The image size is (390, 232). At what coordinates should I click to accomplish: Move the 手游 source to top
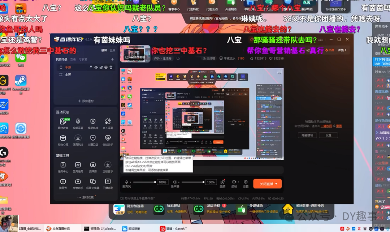tap(91, 68)
